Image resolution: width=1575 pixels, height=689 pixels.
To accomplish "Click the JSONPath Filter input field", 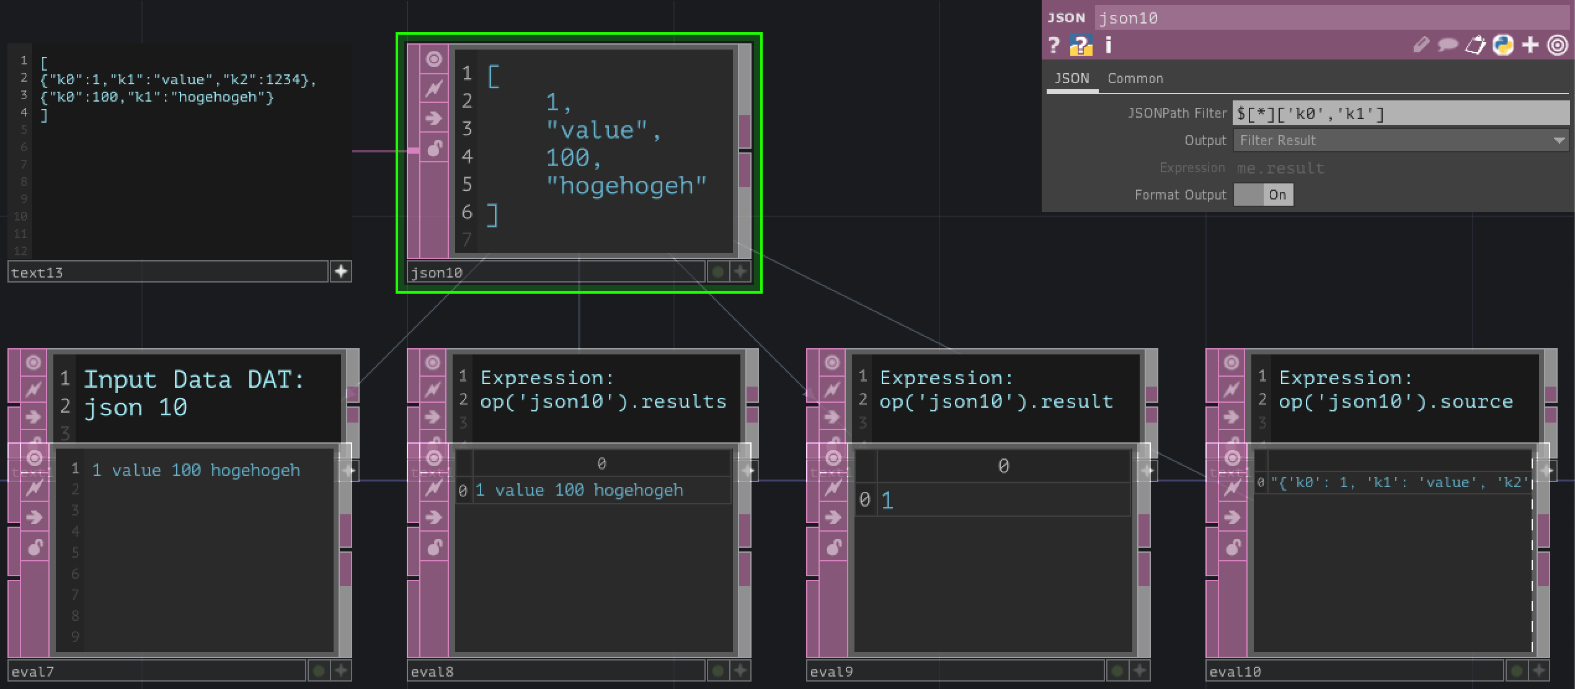I will coord(1400,113).
